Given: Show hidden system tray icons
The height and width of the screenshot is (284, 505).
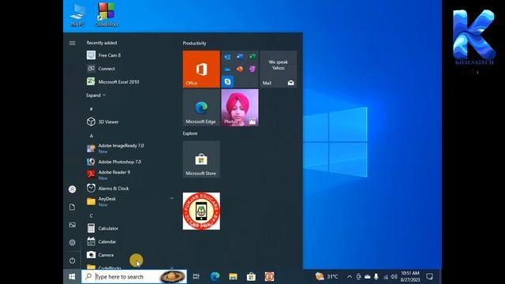Looking at the screenshot, I should 350,277.
